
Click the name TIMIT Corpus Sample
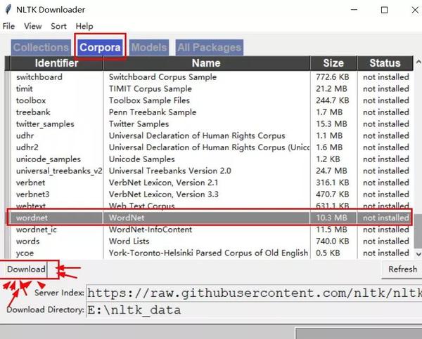(151, 88)
